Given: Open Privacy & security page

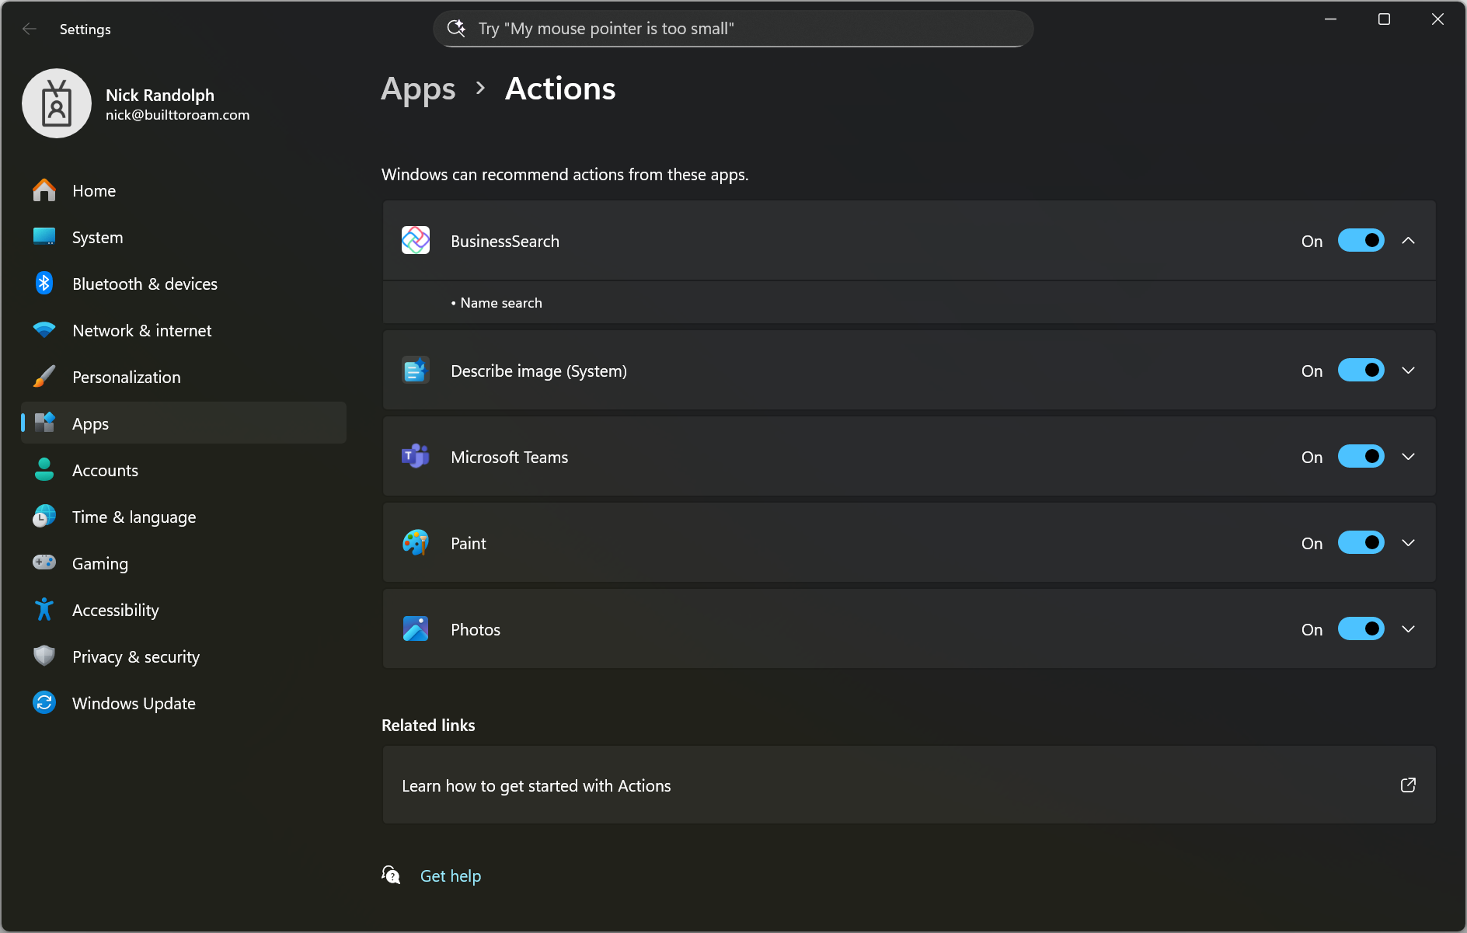Looking at the screenshot, I should pos(183,656).
